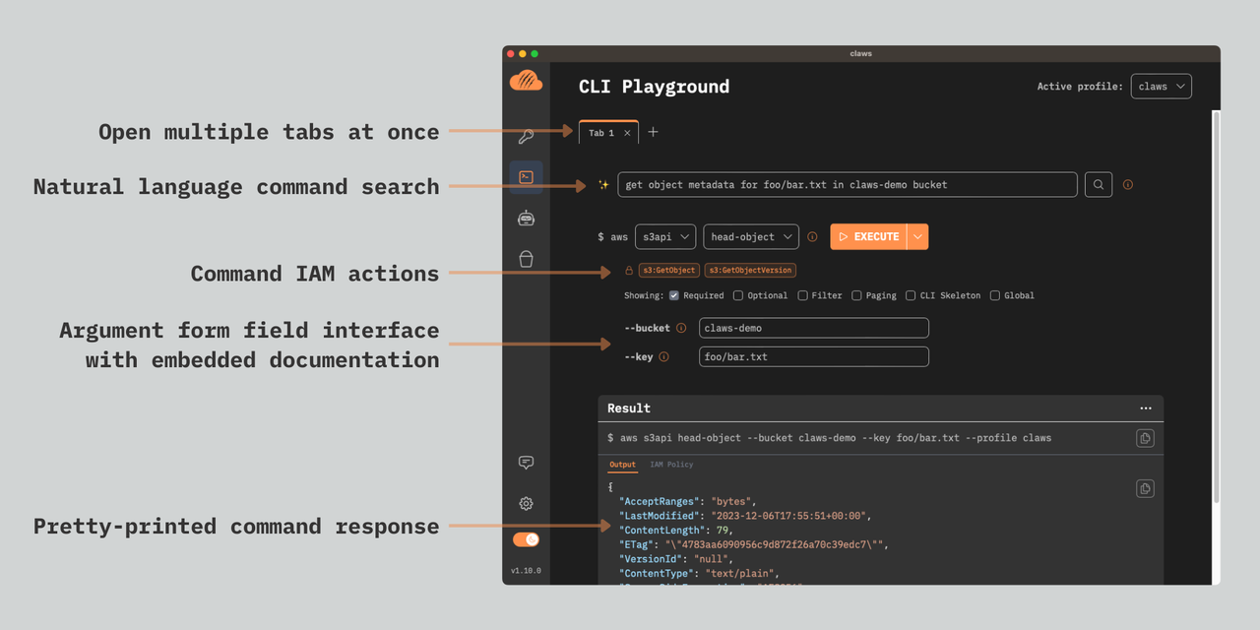The height and width of the screenshot is (630, 1260).
Task: Open the S3 bucket icon in sidebar
Action: pos(526,259)
